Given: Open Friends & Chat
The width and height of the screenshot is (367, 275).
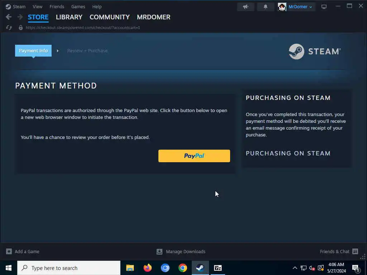Looking at the screenshot, I should (334, 251).
